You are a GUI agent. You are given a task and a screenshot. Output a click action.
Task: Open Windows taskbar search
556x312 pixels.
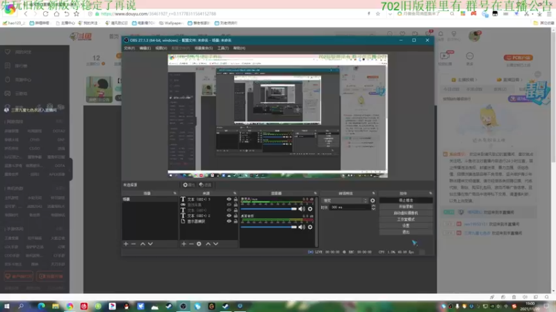coord(21,306)
